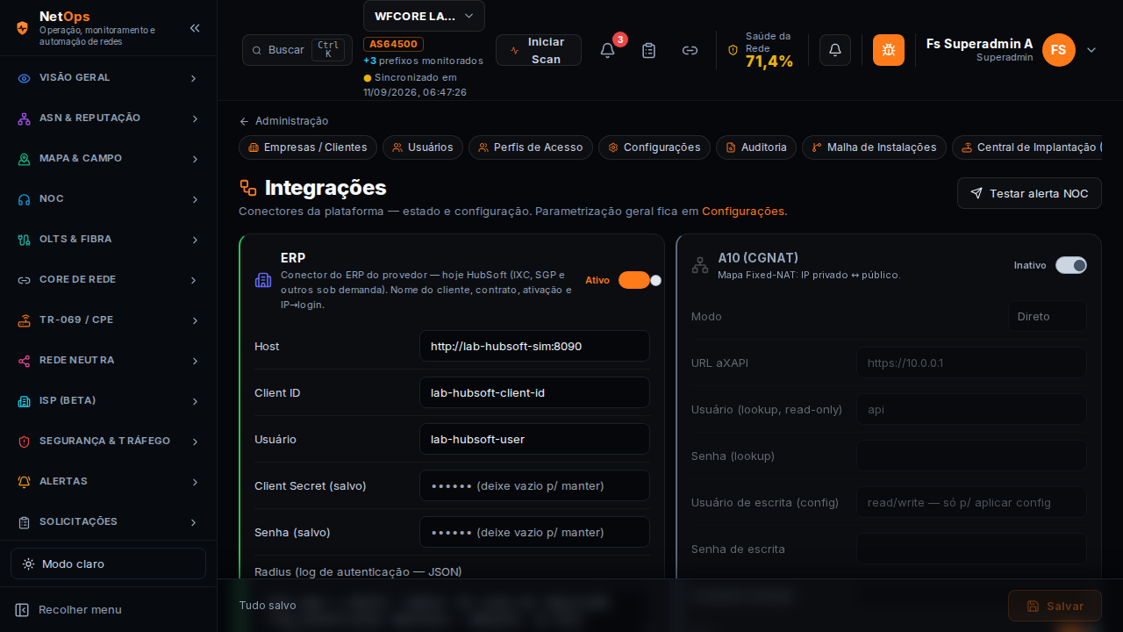Click the Alertas bell icon in sidebar
Screen dimensions: 1123x632
pos(25,482)
